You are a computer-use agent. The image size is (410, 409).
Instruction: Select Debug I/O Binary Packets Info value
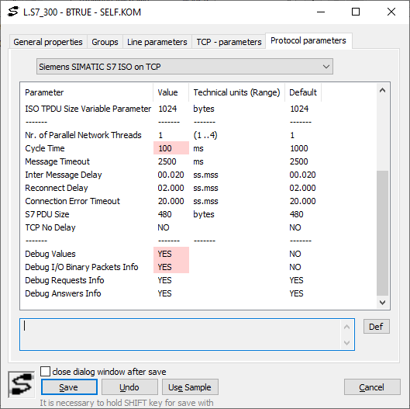[171, 267]
